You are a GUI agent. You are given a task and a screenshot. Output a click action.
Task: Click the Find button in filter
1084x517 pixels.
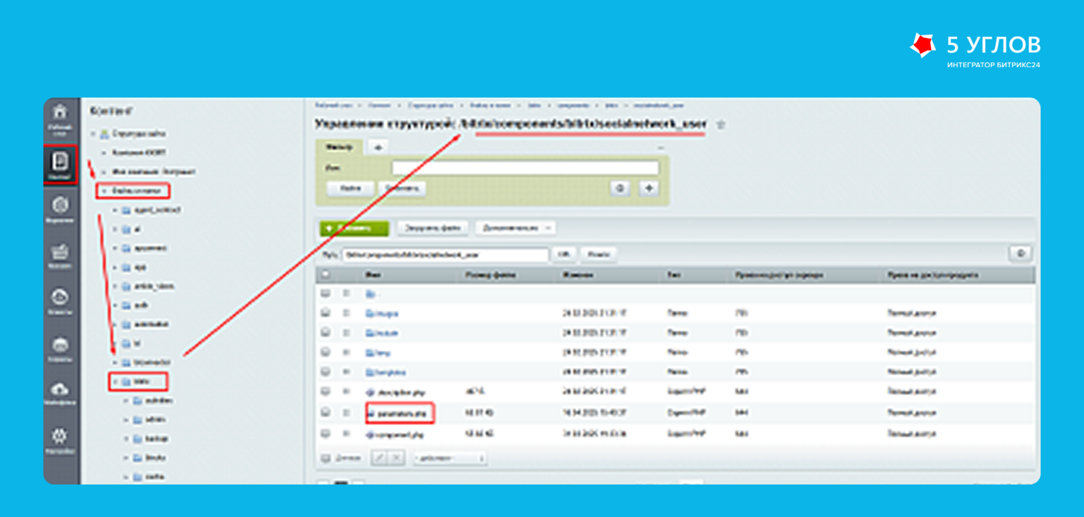tap(350, 188)
